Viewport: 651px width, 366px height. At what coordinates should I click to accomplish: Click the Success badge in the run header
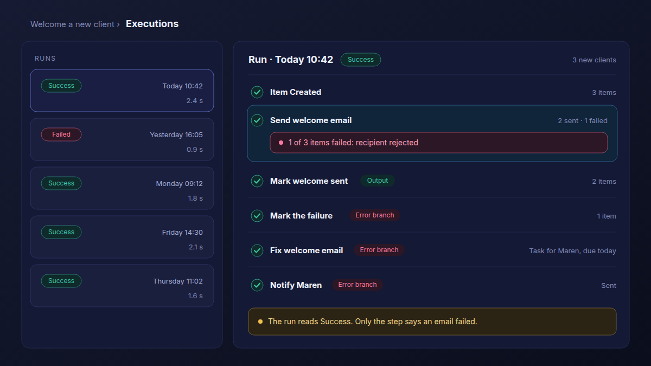[361, 60]
